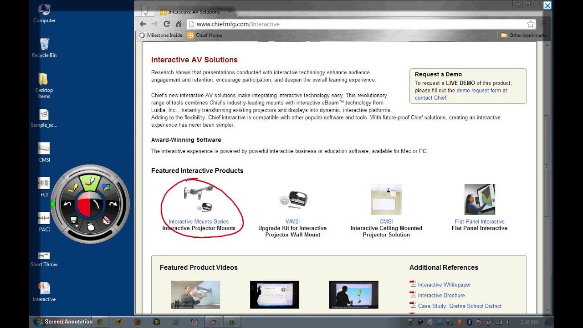Click Flat Panel Interactive product image
583x328 pixels.
[480, 199]
